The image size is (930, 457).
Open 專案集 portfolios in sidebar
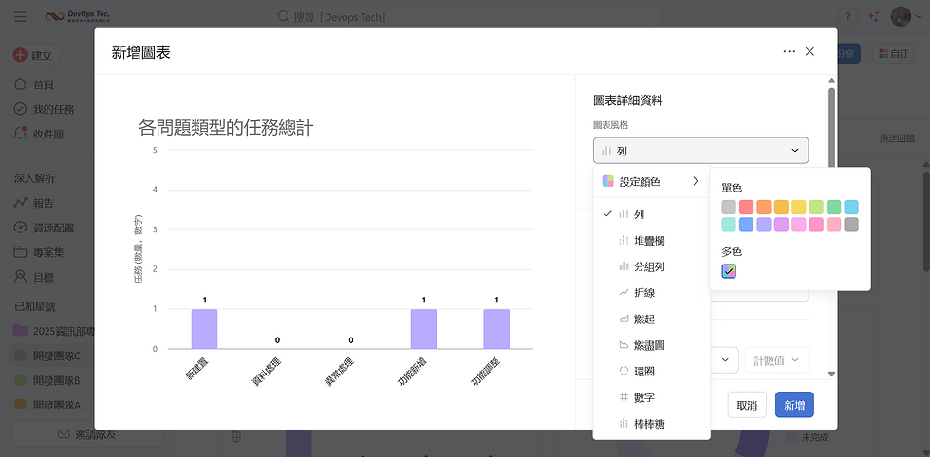48,253
